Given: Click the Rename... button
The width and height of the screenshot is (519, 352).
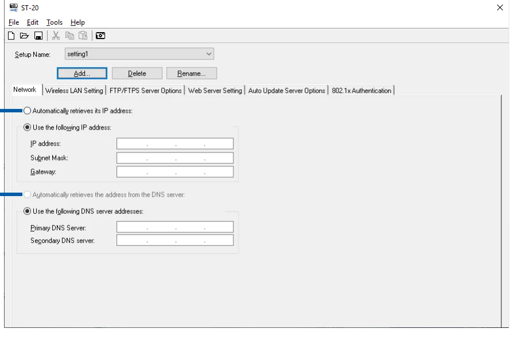Looking at the screenshot, I should click(x=192, y=73).
